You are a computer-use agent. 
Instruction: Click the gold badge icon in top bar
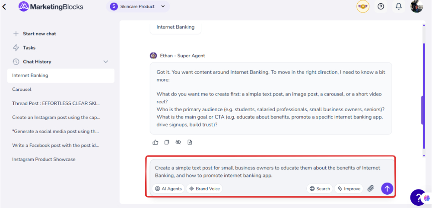tap(363, 6)
